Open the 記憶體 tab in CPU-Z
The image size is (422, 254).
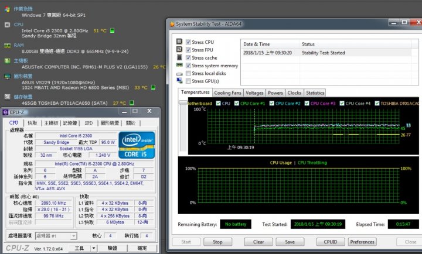coord(70,123)
